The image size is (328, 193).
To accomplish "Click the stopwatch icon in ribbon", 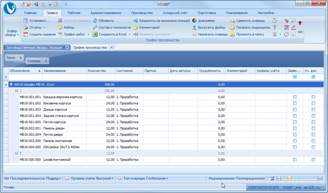I will (286, 34).
